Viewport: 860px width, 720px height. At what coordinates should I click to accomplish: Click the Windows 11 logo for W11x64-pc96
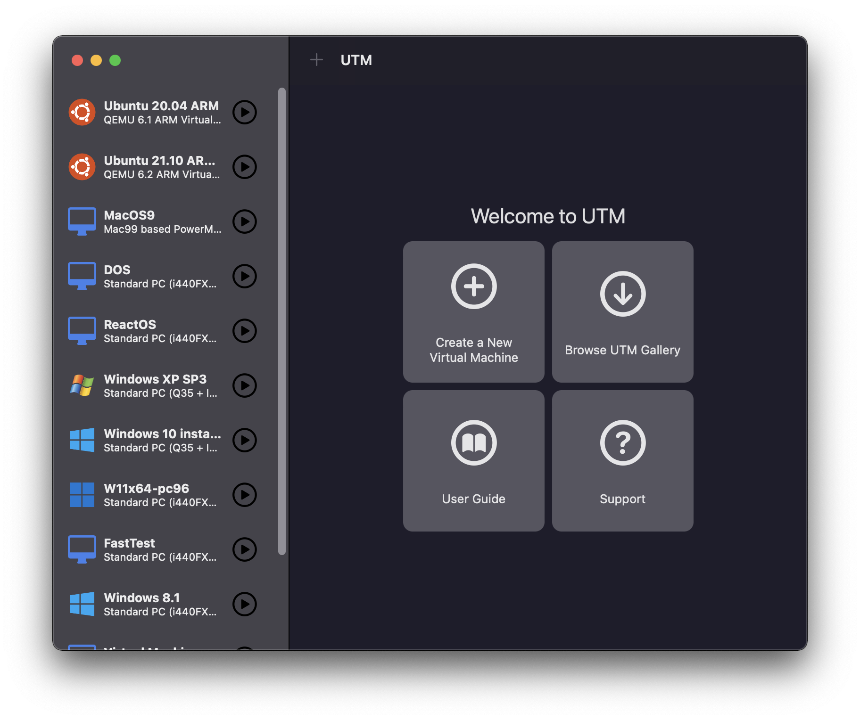click(82, 495)
